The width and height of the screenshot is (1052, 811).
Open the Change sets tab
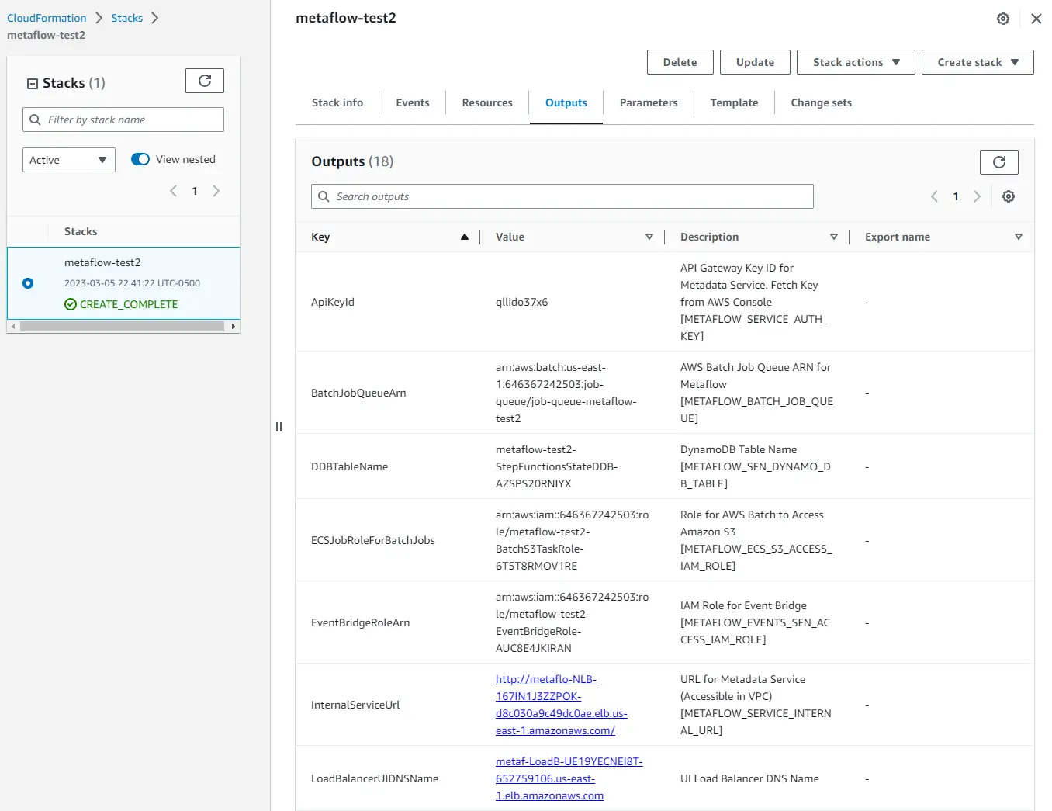[x=822, y=102]
